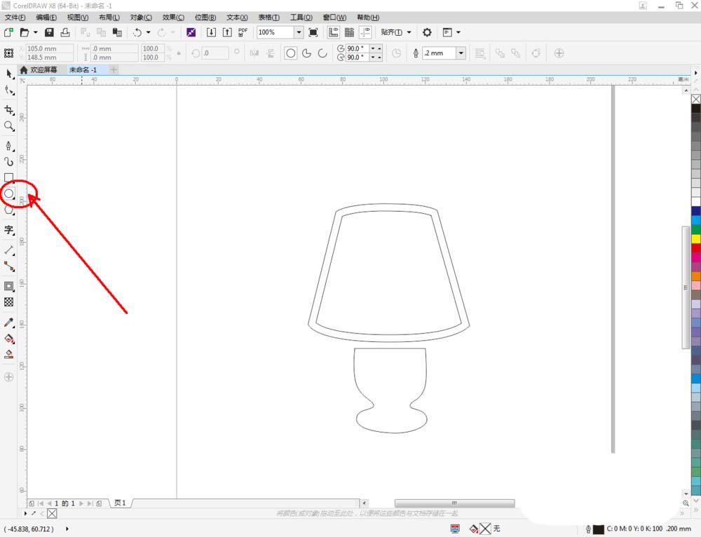Screen dimensions: 701x537
Task: Expand the Undo history dropdown
Action: (x=149, y=32)
